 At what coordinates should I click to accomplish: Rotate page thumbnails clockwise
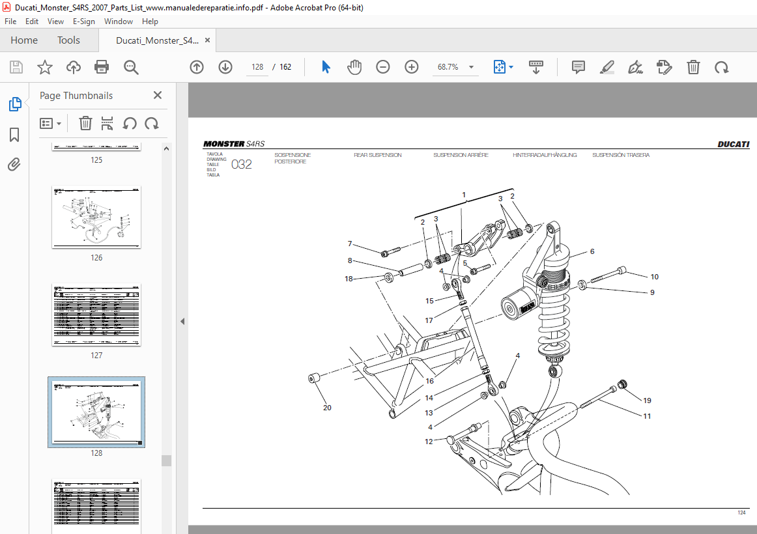click(x=152, y=124)
